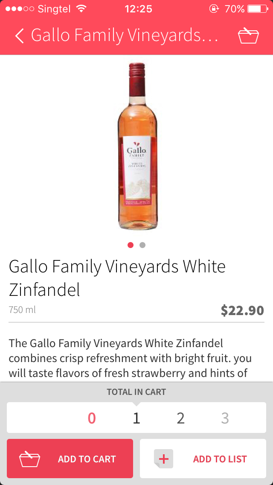Open the shopping basket in header
Screen dimensions: 273x485
248,36
